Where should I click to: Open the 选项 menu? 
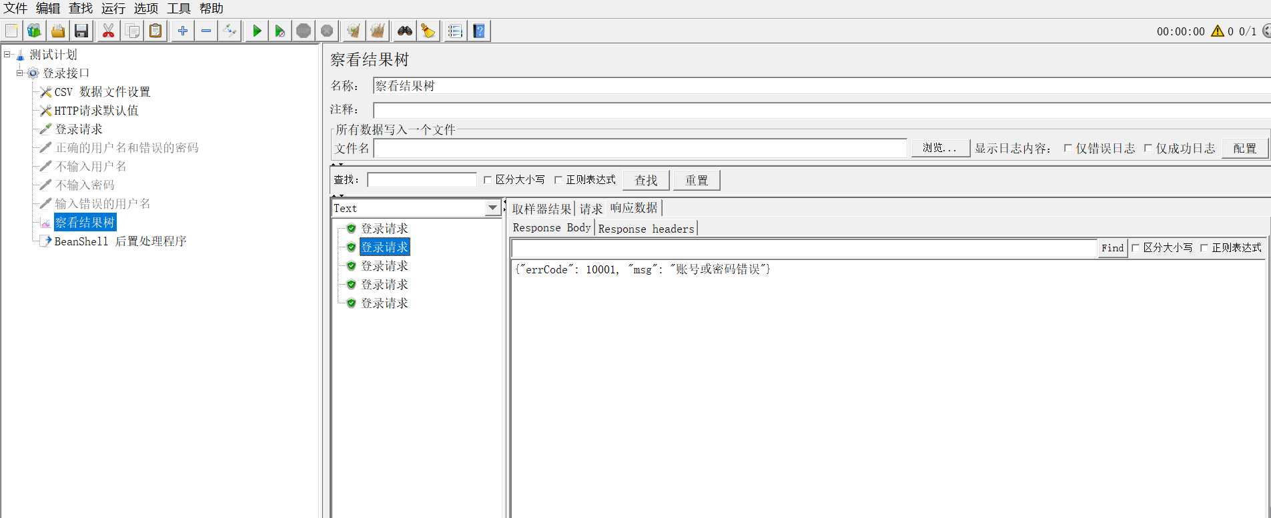tap(146, 9)
